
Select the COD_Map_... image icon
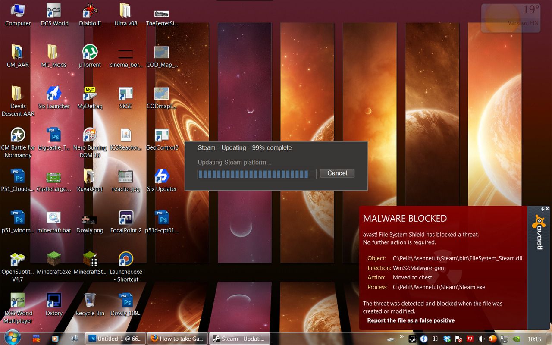click(x=161, y=56)
